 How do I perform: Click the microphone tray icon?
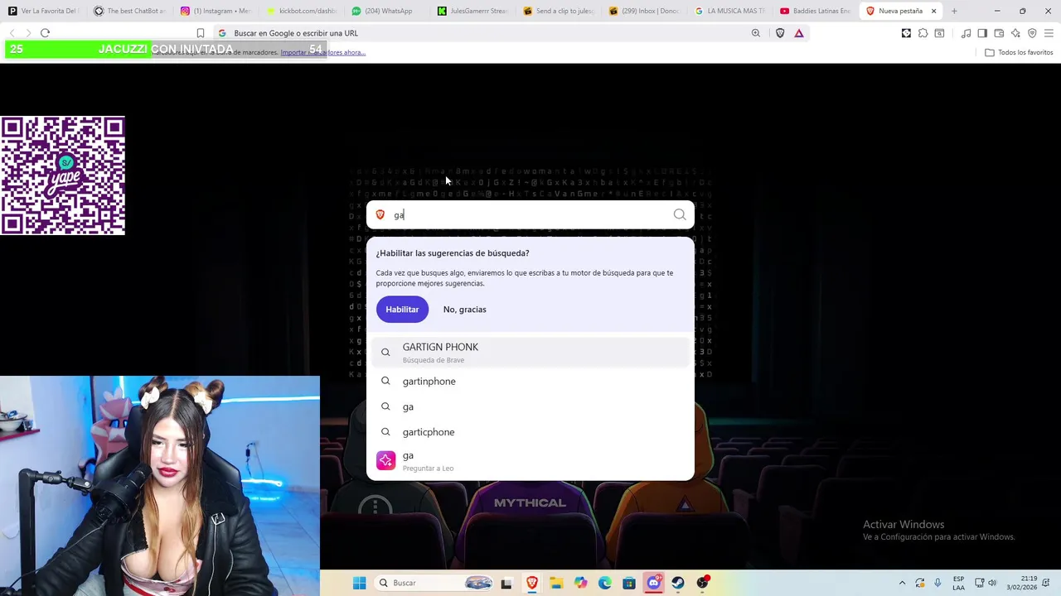pos(937,583)
